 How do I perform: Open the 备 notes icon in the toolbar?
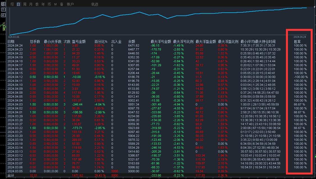click(62, 4)
